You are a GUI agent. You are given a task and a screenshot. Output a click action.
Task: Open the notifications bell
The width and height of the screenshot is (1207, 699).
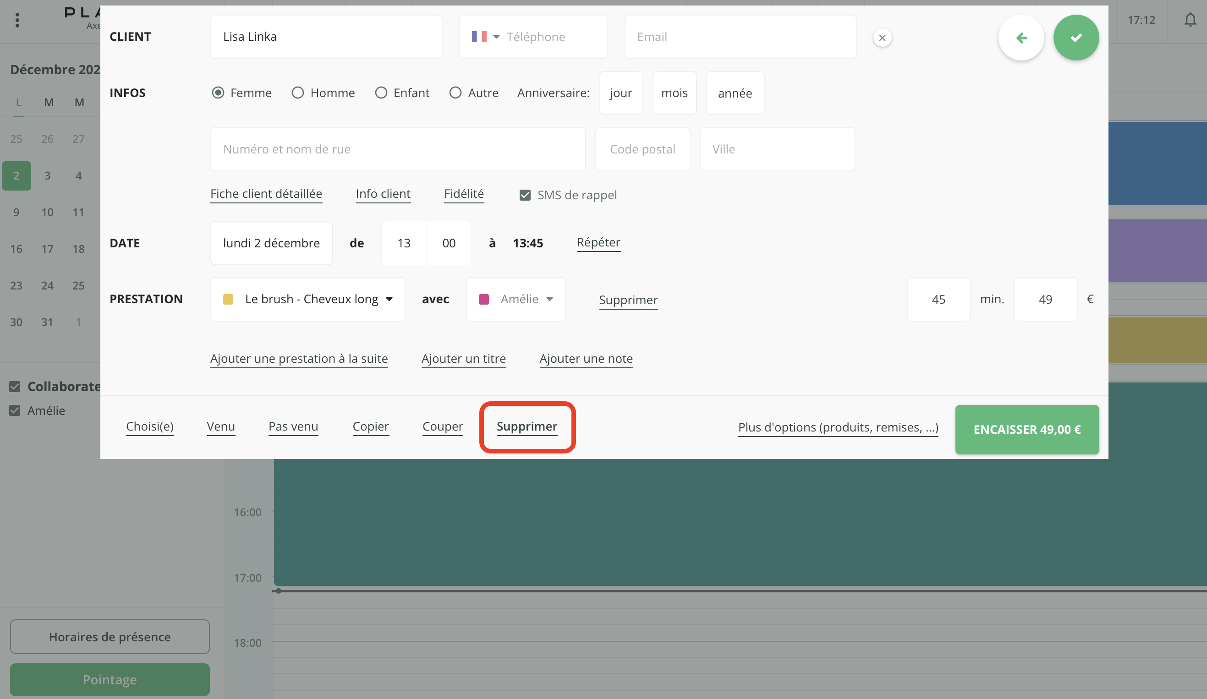[1190, 20]
